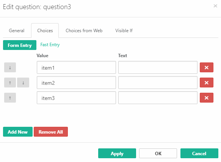Open the Visible If tab

click(124, 31)
